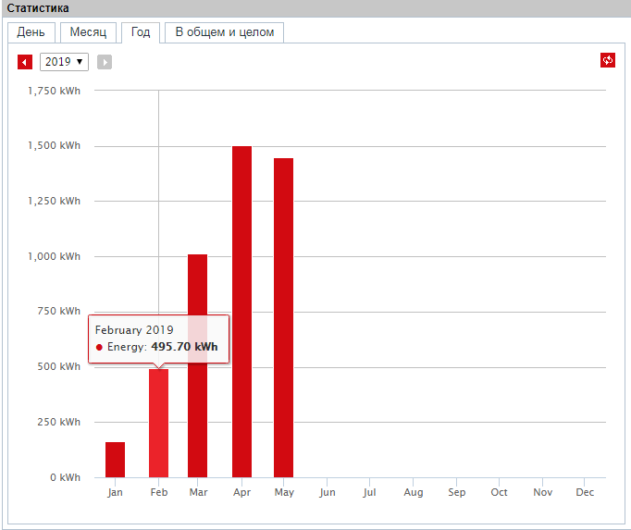Select the February energy bar
The height and width of the screenshot is (530, 631).
tap(158, 423)
